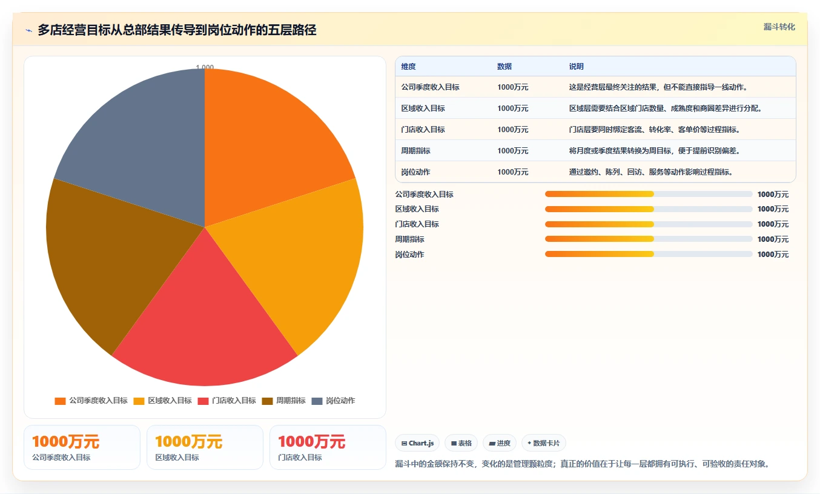Toggle 门店收入目标 legend swatch
Image resolution: width=820 pixels, height=494 pixels.
point(203,401)
